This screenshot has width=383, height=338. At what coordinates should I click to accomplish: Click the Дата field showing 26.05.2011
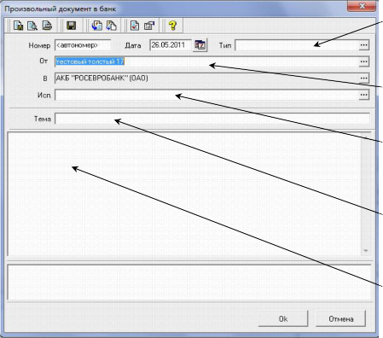click(171, 45)
